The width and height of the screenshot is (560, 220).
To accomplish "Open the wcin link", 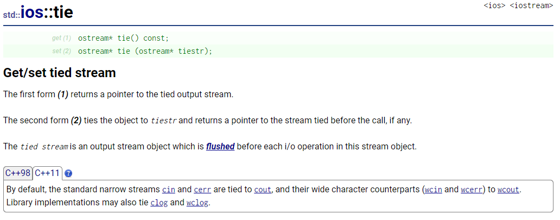I will [433, 190].
